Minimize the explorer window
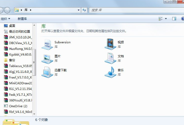The image size is (184, 125). click(x=167, y=1)
